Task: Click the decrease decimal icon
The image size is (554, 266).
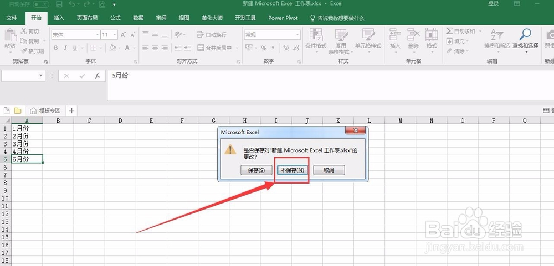Action: coord(296,48)
